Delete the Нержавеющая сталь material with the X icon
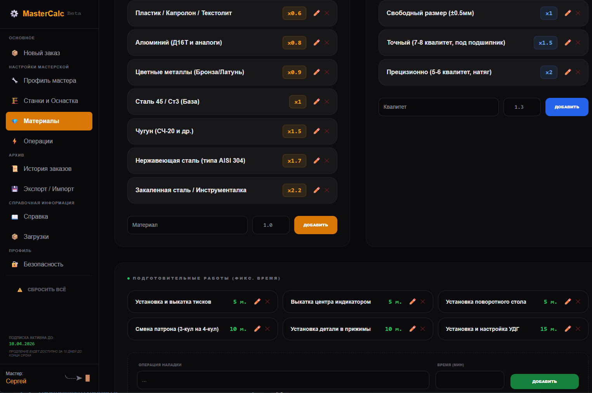The image size is (592, 393). [x=327, y=161]
